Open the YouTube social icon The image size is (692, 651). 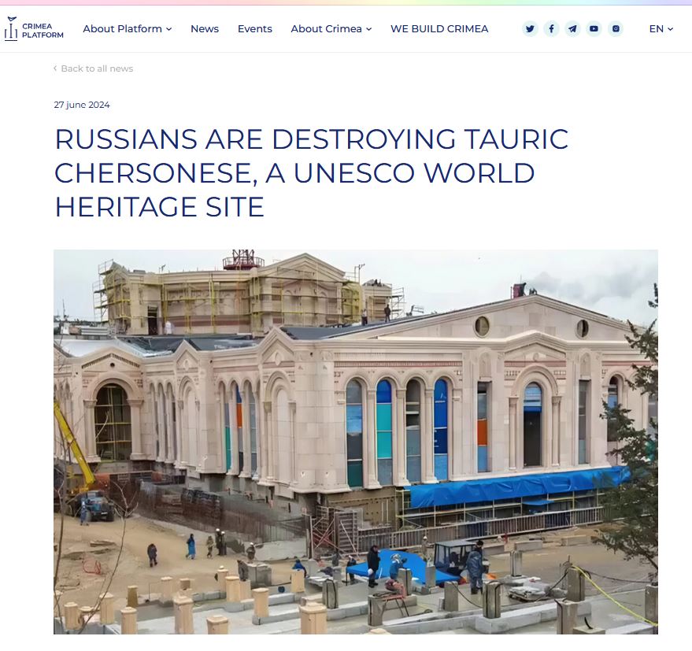coord(594,29)
